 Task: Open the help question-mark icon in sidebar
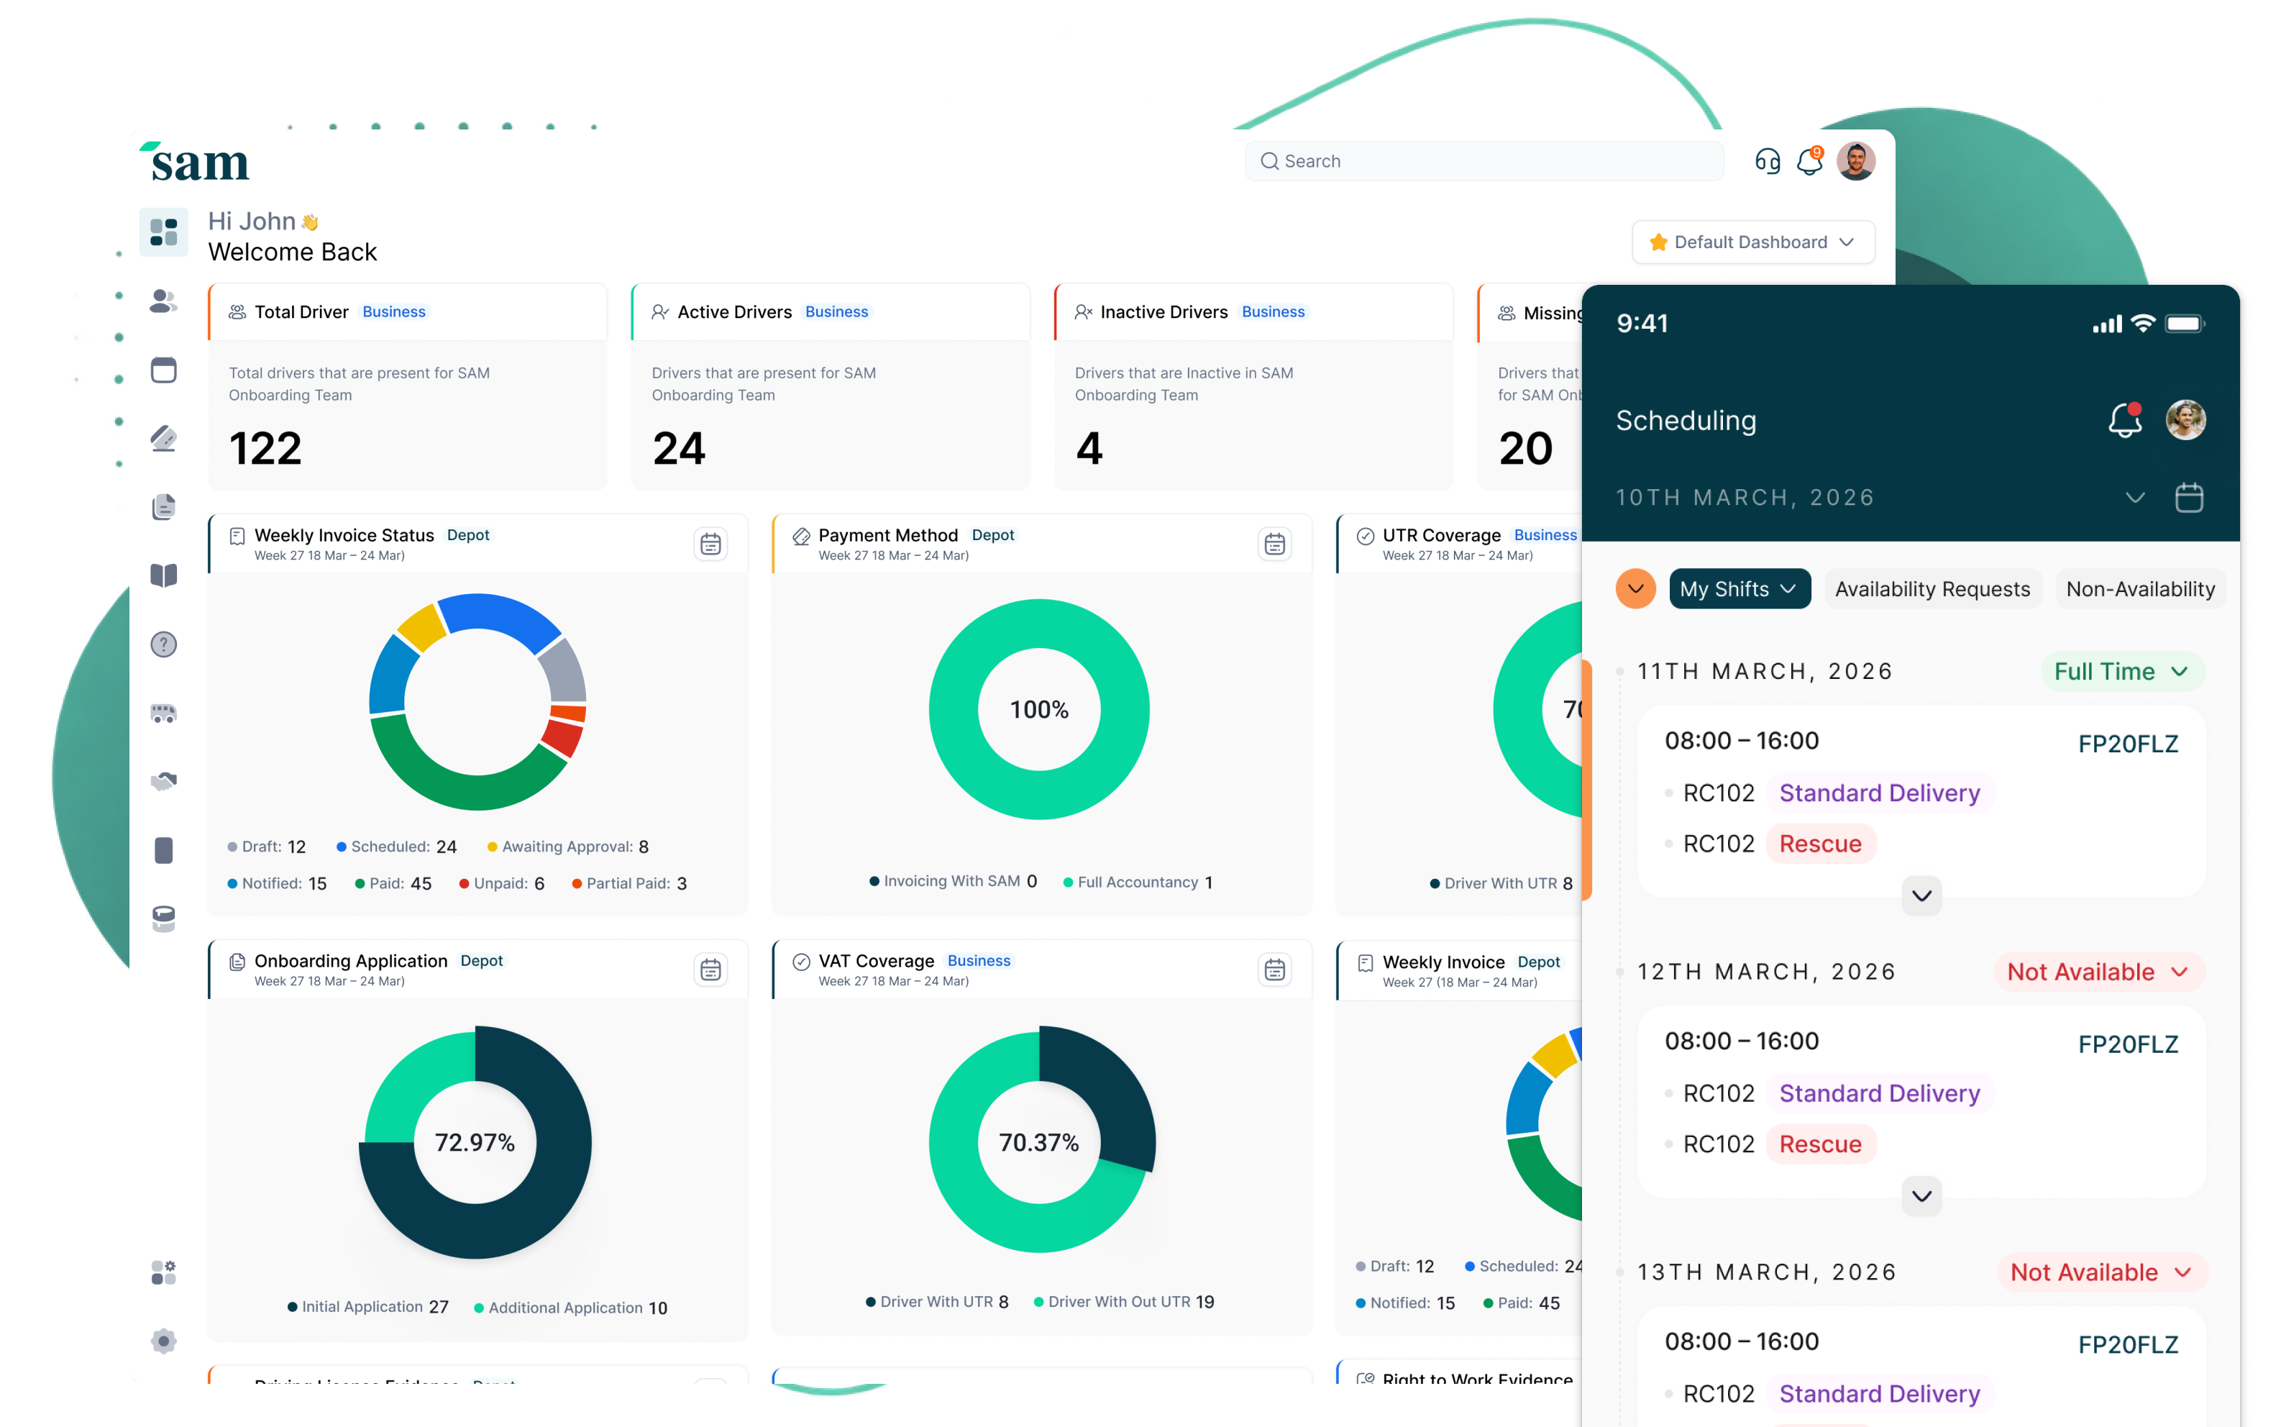click(163, 644)
